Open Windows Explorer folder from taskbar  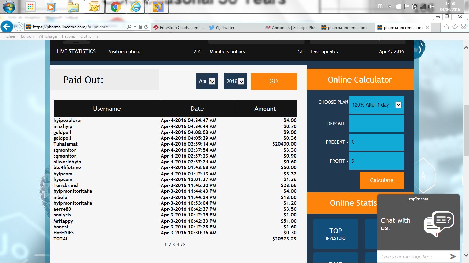73,7
